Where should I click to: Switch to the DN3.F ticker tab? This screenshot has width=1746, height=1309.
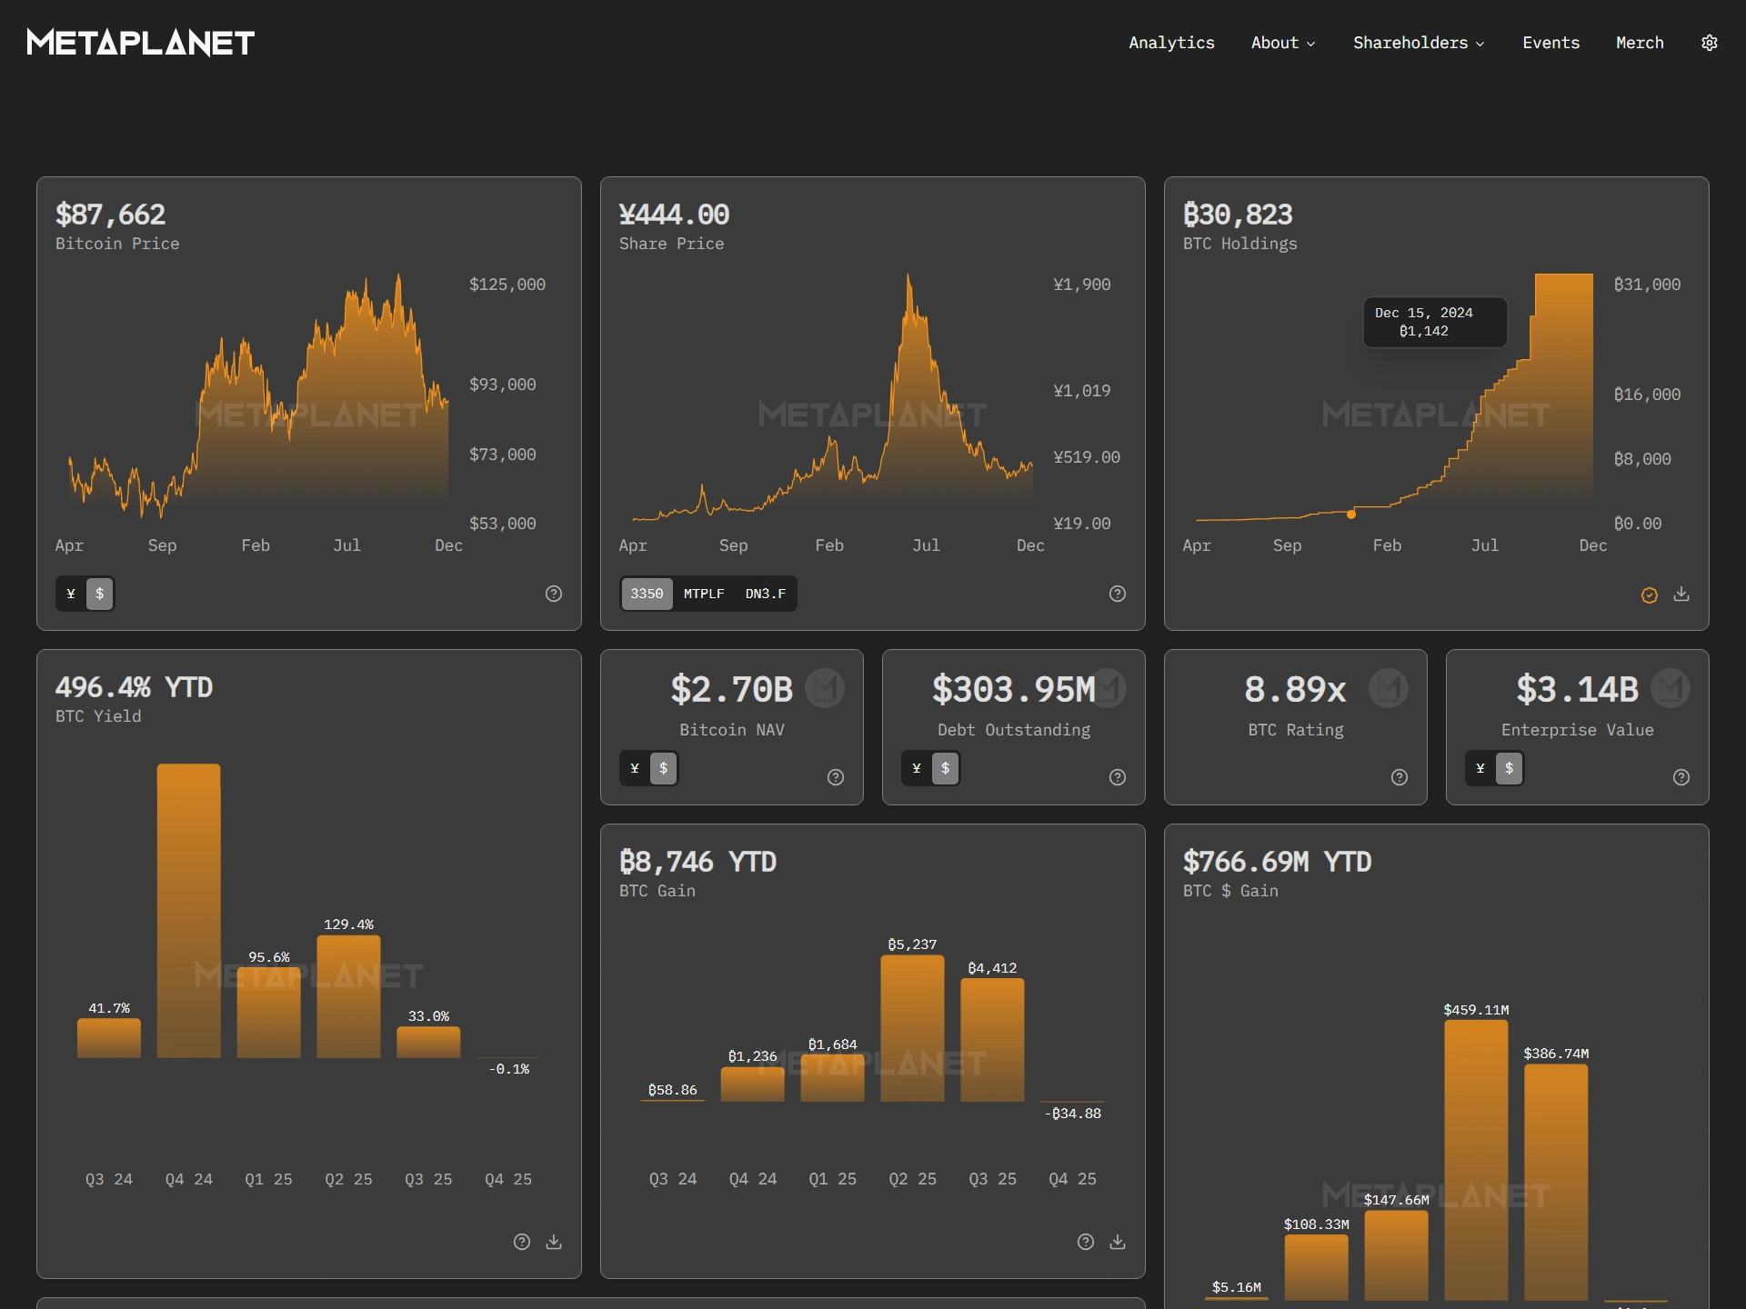click(x=765, y=594)
